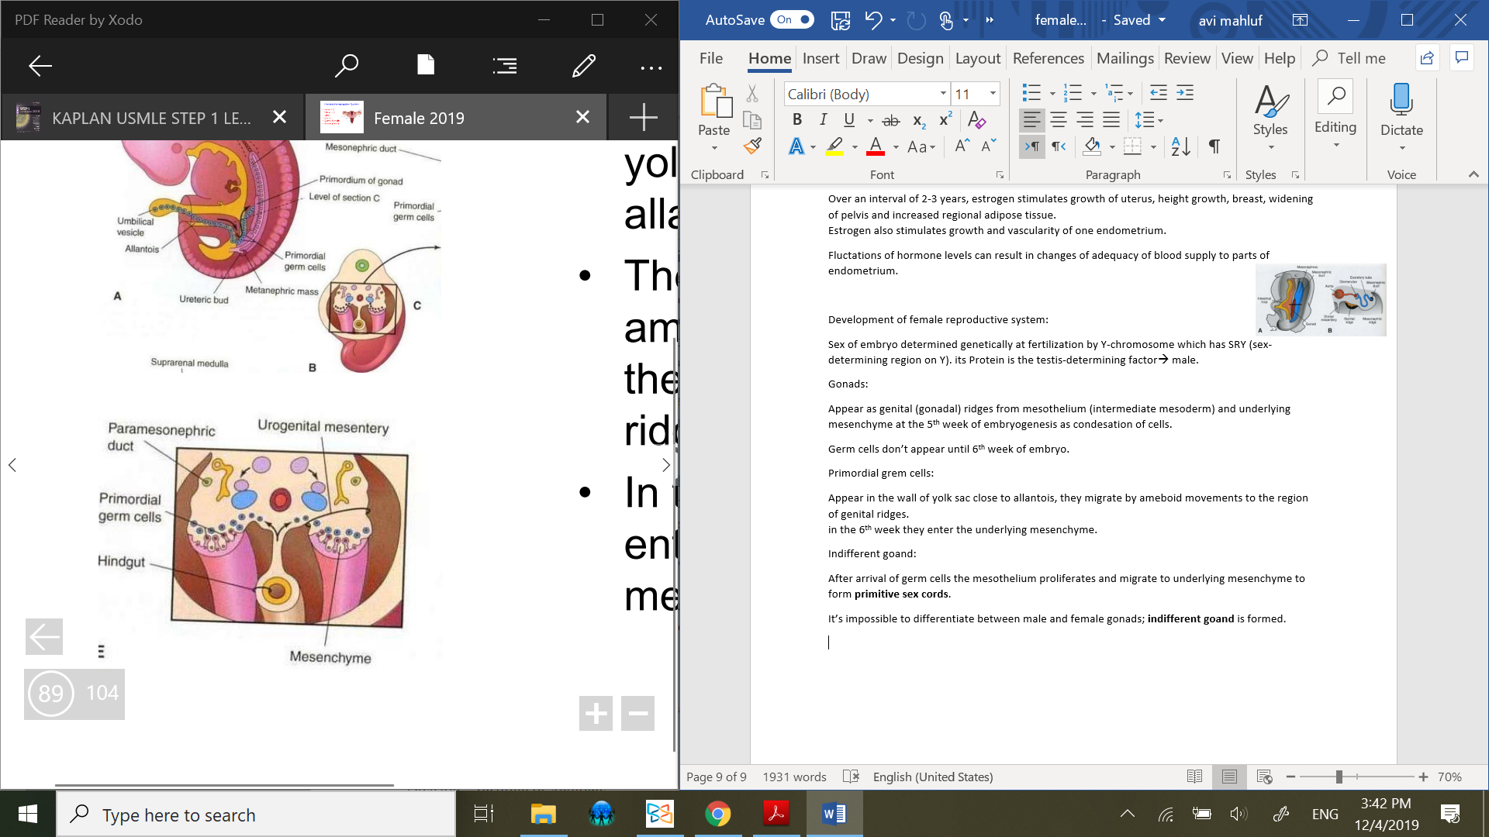
Task: Click the Format Painter icon
Action: coord(752,146)
